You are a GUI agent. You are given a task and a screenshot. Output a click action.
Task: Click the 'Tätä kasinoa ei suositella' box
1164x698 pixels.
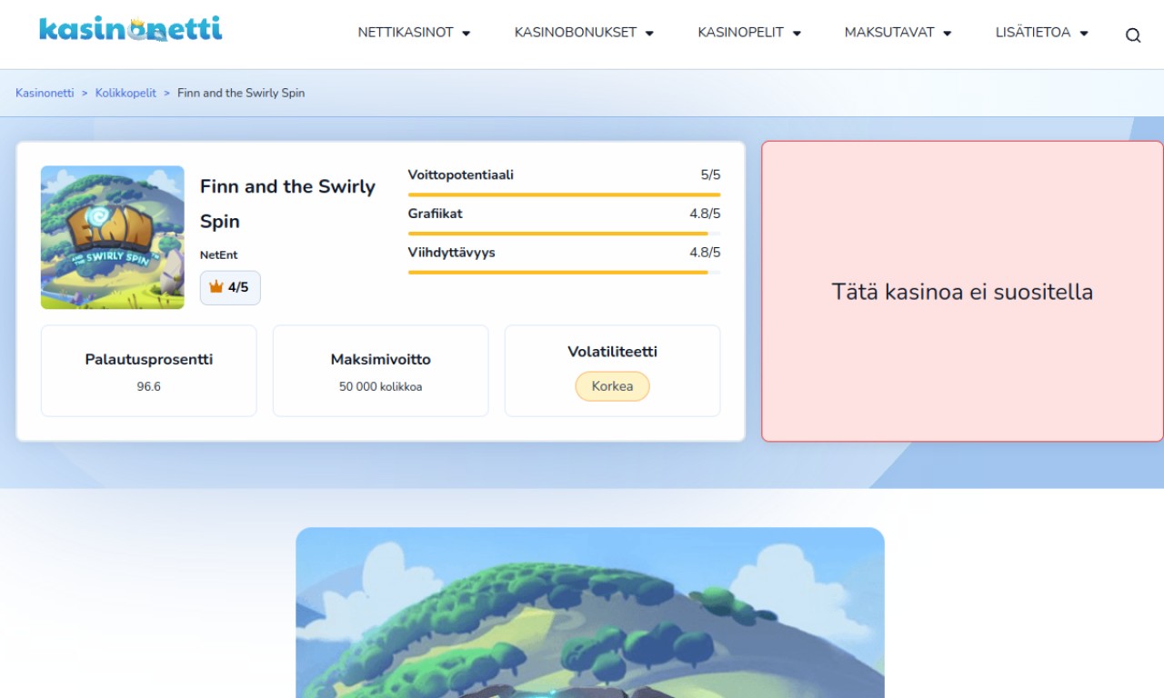pyautogui.click(x=962, y=291)
